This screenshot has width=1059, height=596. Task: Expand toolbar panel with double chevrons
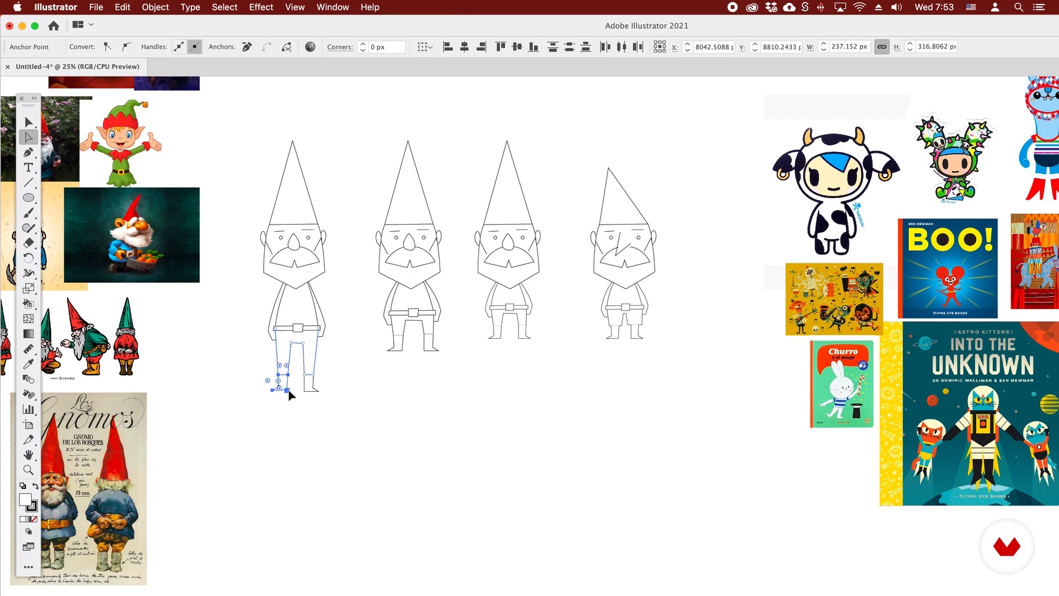click(34, 98)
